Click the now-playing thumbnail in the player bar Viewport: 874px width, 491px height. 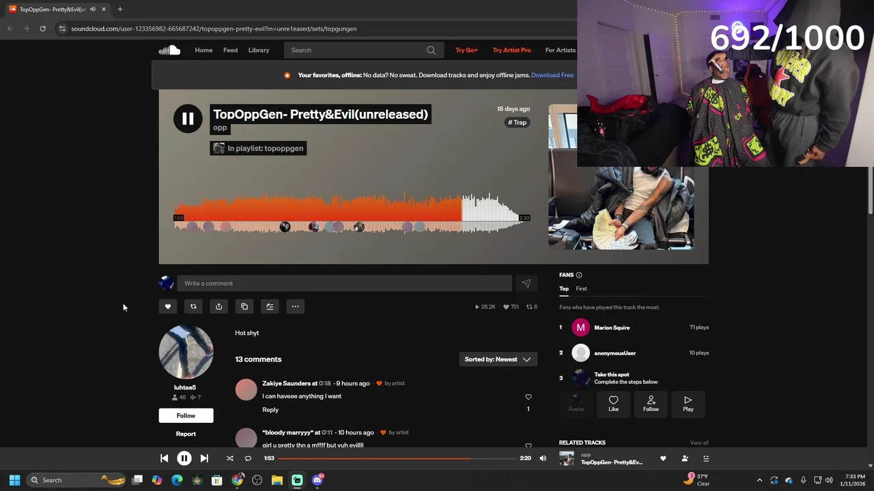click(567, 458)
